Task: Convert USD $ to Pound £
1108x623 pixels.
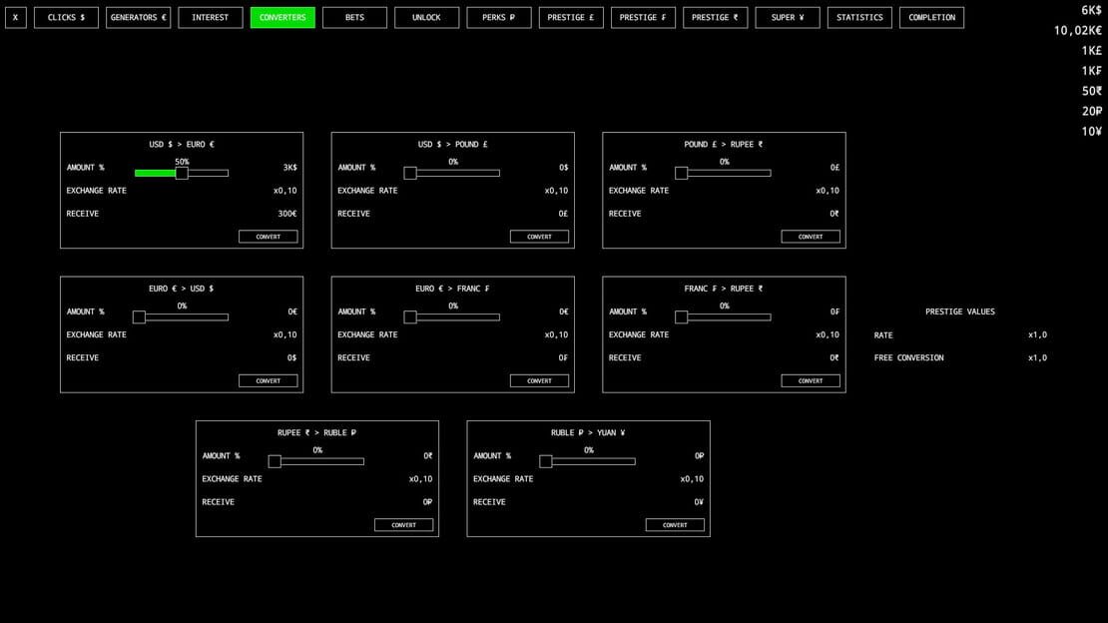Action: (539, 237)
